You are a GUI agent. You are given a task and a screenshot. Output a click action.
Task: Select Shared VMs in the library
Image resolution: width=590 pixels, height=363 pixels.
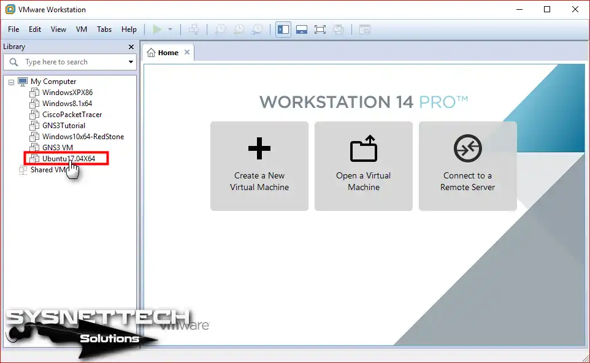(x=49, y=170)
